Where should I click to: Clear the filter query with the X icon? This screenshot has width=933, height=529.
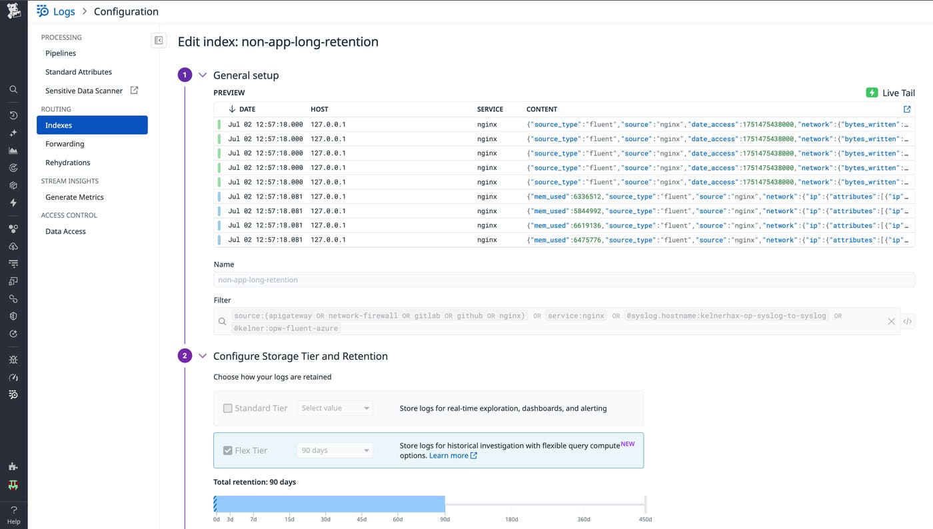pos(891,320)
